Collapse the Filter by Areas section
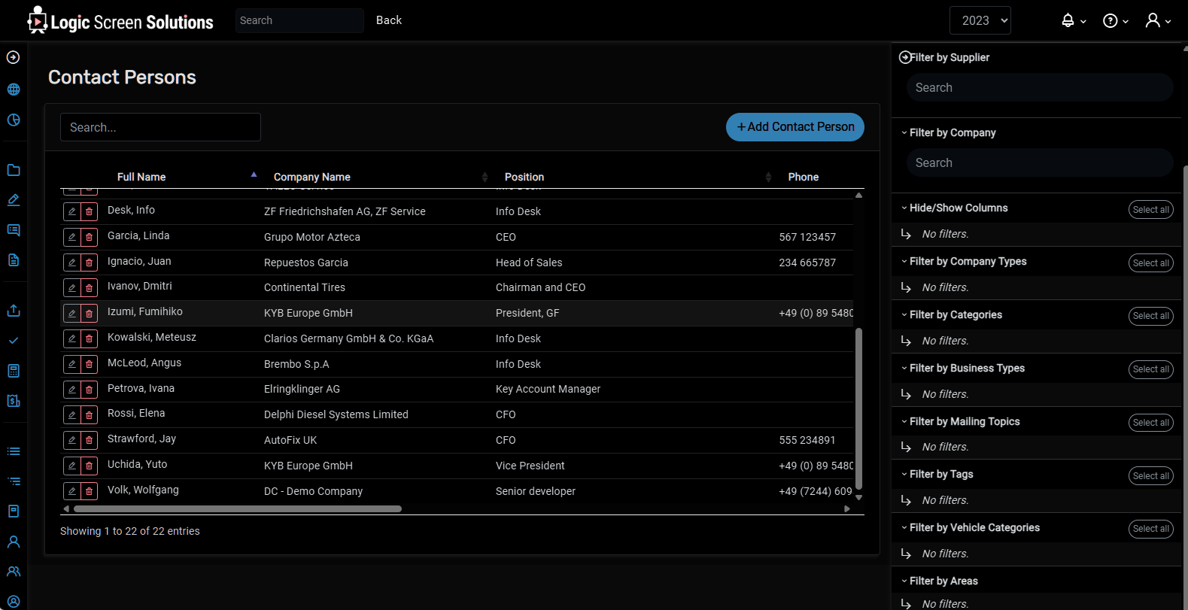Screen dimensions: 1188x610 [x=940, y=581]
